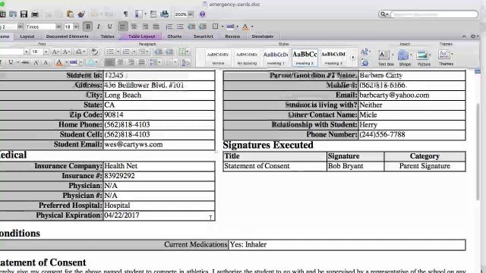Open the Change Styles tool
Image resolution: width=486 pixels, height=273 pixels.
(365, 52)
